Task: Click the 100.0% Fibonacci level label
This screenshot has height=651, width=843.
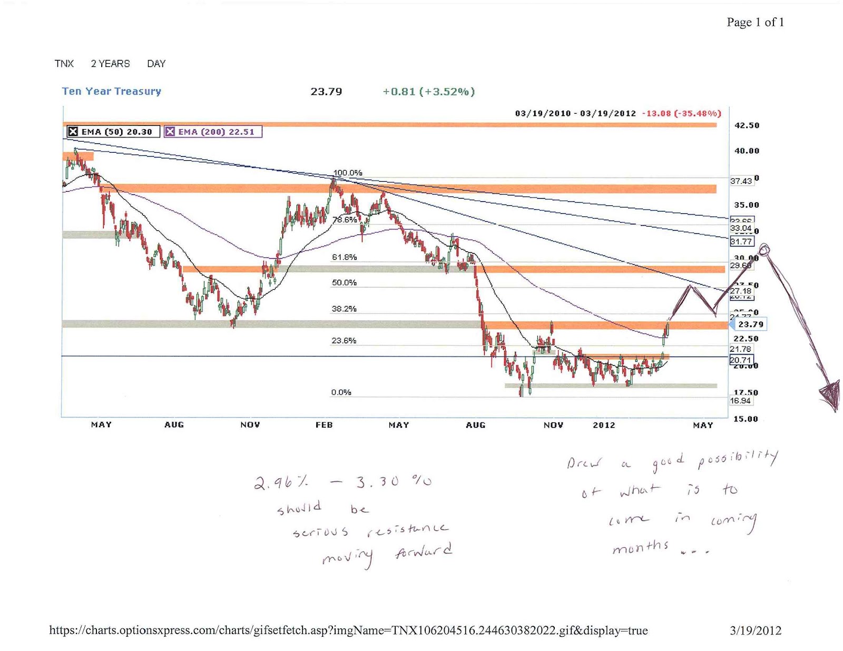Action: point(349,172)
